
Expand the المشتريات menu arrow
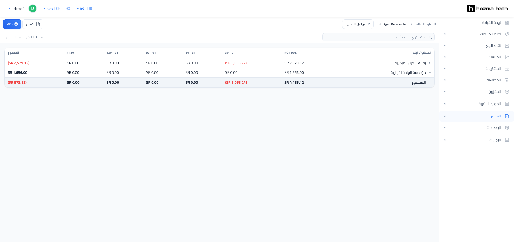tap(445, 68)
